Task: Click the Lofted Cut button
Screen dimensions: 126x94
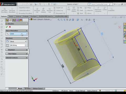Action: [x=58, y=10]
